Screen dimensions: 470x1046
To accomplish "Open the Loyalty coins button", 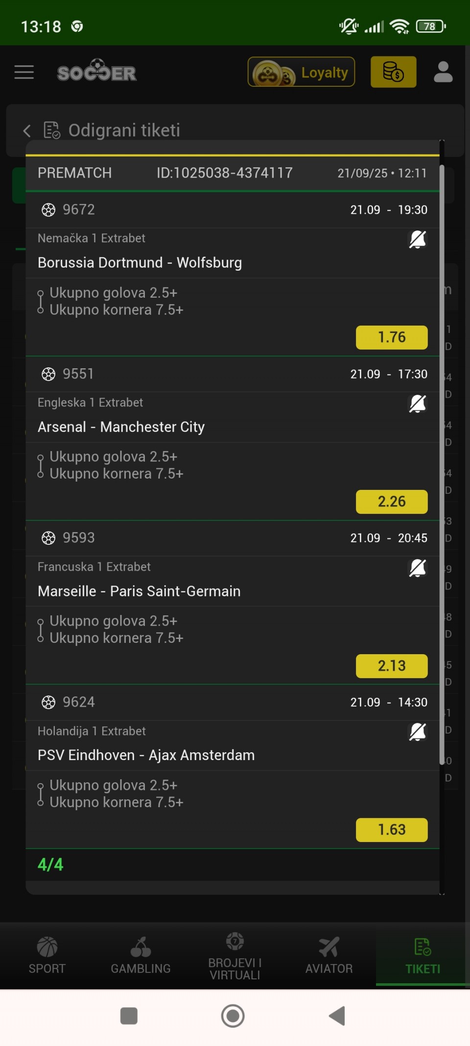I will click(301, 72).
